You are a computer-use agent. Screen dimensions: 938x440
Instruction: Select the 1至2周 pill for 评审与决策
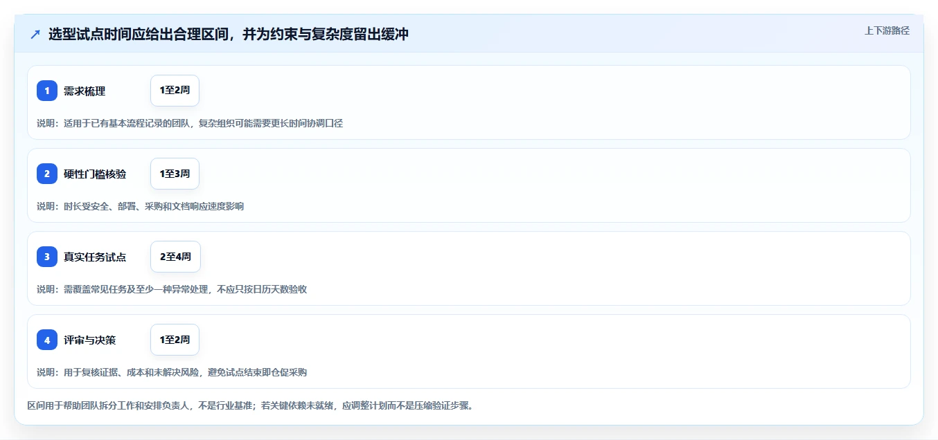pos(175,340)
